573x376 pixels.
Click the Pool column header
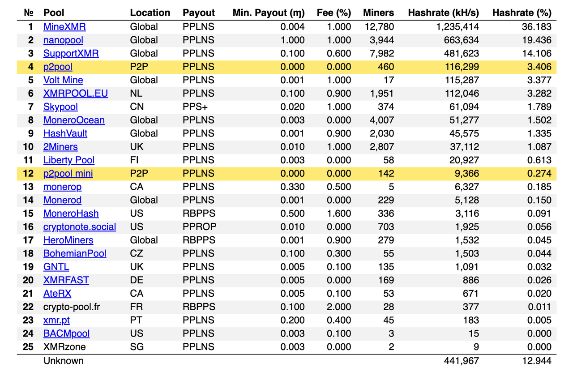coord(54,13)
